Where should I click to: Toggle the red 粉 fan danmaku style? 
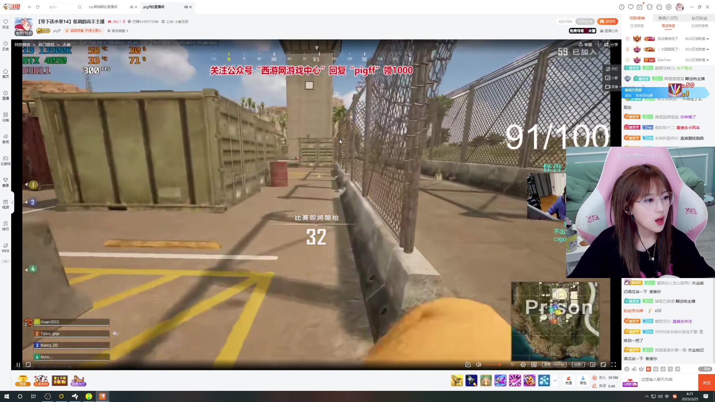click(648, 369)
